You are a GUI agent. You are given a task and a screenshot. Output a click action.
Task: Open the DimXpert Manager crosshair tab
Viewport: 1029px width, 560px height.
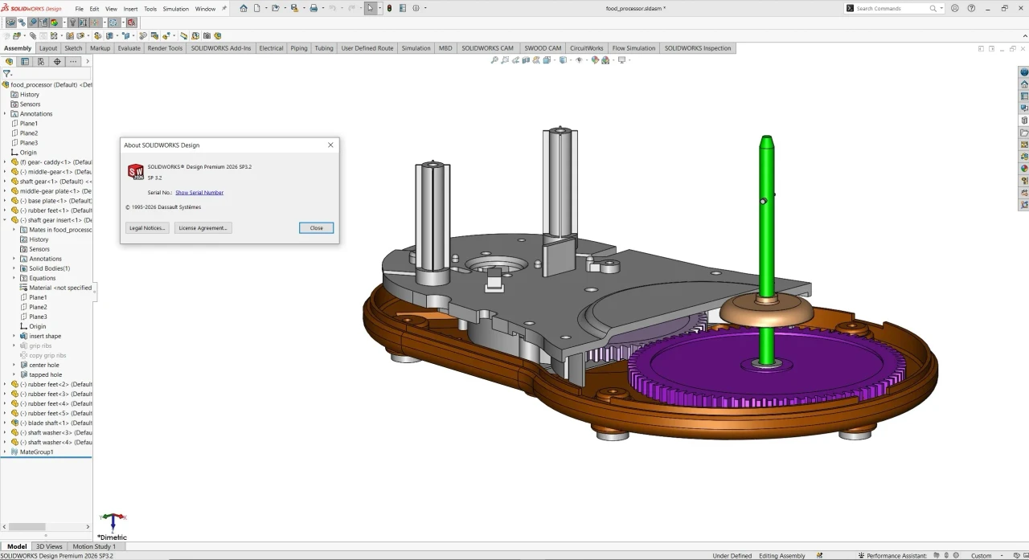pos(57,61)
